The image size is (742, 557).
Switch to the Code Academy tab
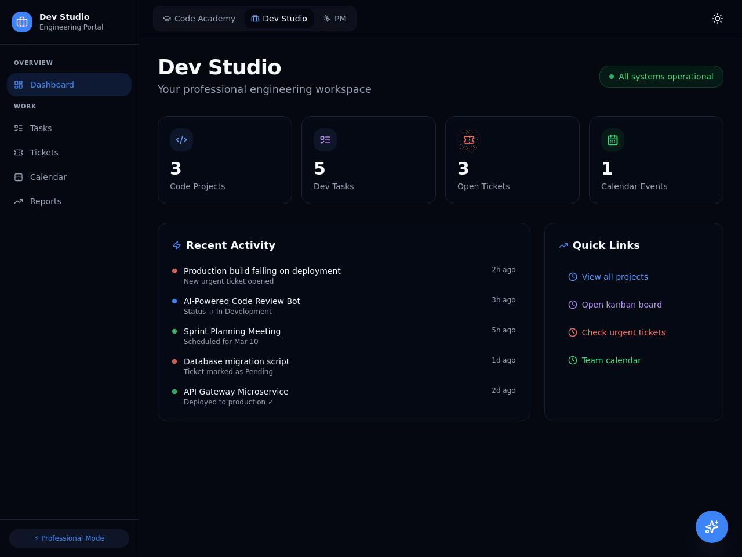click(199, 19)
